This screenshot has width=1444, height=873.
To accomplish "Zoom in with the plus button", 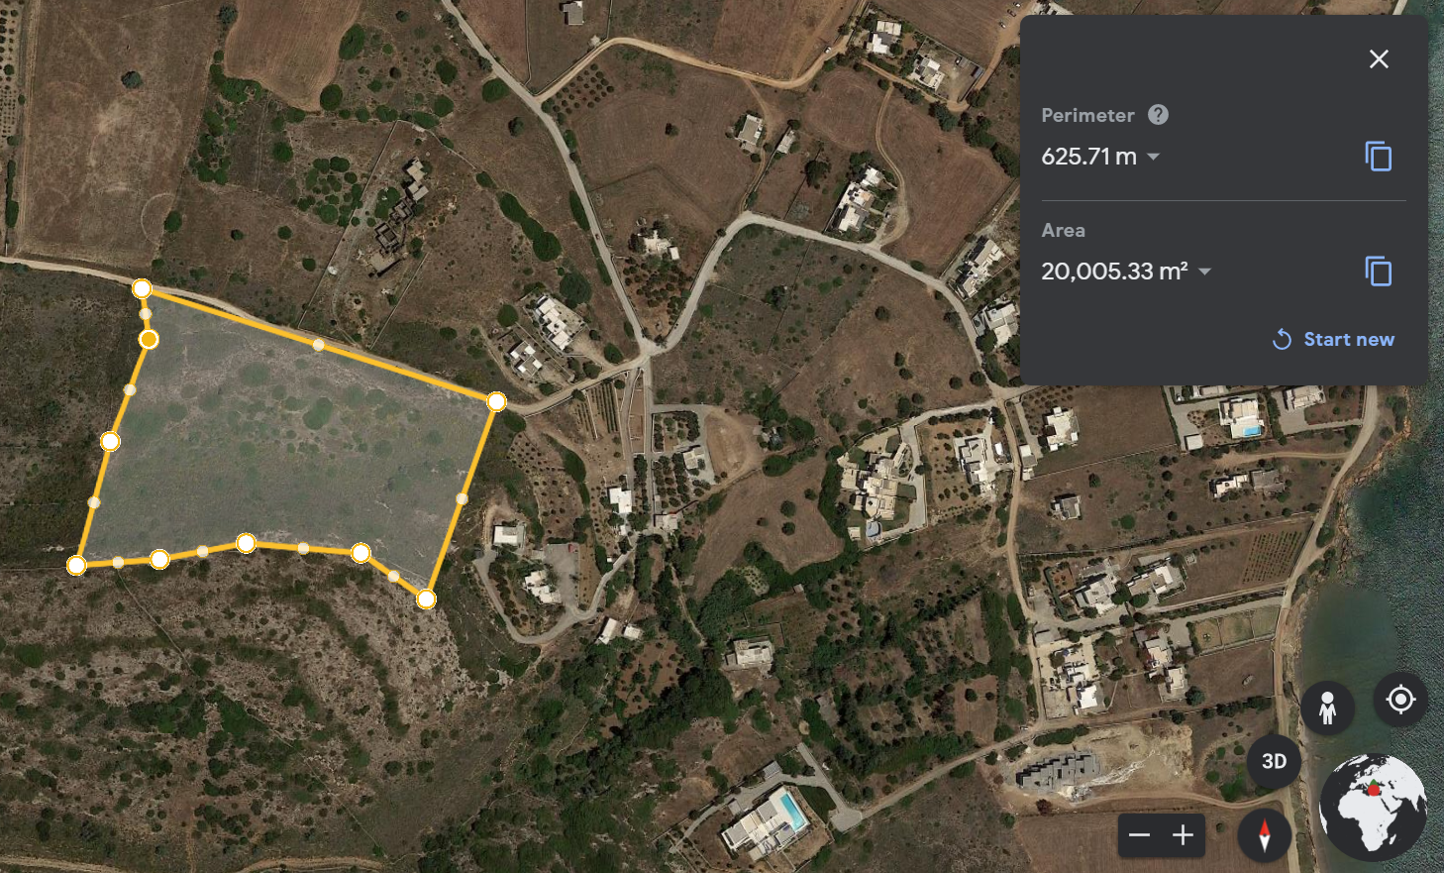I will pyautogui.click(x=1184, y=835).
